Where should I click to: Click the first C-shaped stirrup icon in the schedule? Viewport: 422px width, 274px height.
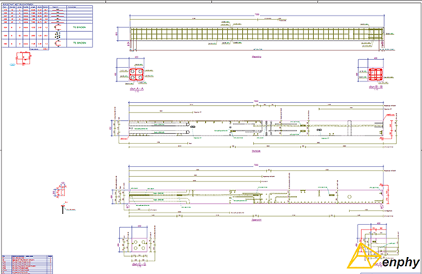pyautogui.click(x=58, y=27)
